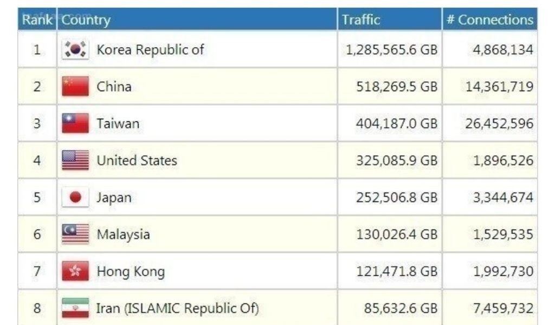Viewport: 555px width, 325px height.
Task: Click the Taiwan flag icon
Action: tap(75, 123)
